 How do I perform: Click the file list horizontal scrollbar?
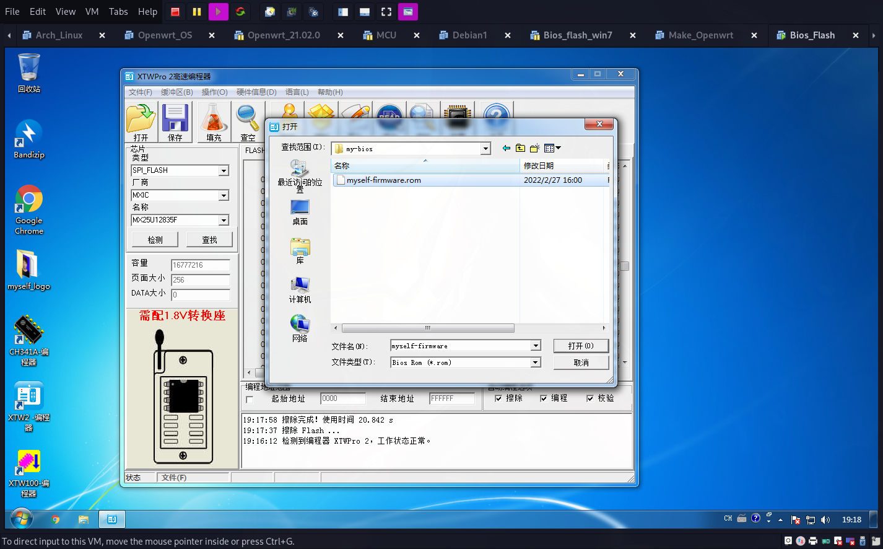427,328
